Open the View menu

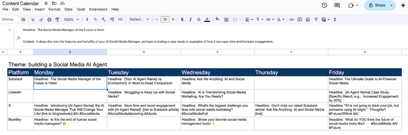(27, 9)
